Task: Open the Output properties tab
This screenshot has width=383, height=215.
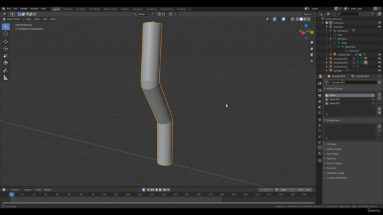Action: [320, 96]
